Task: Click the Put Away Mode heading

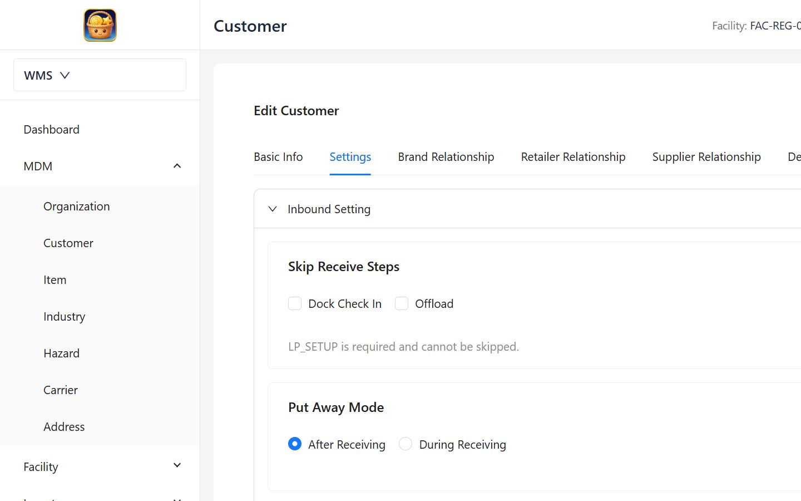Action: 336,407
